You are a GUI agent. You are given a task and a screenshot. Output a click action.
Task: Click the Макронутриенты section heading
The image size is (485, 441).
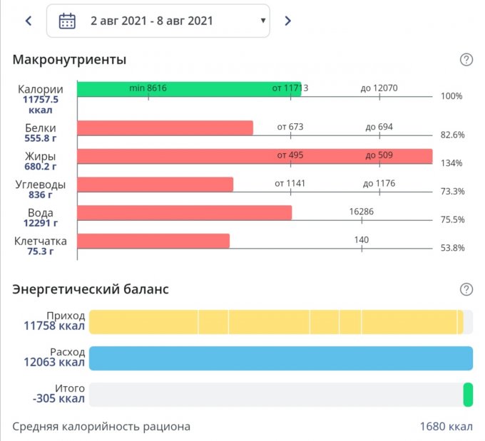click(x=69, y=60)
